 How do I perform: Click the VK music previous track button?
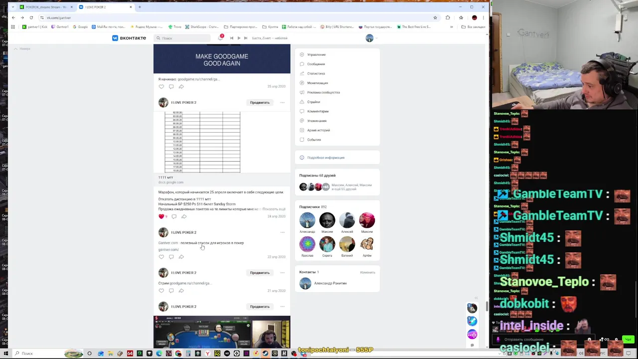231,38
